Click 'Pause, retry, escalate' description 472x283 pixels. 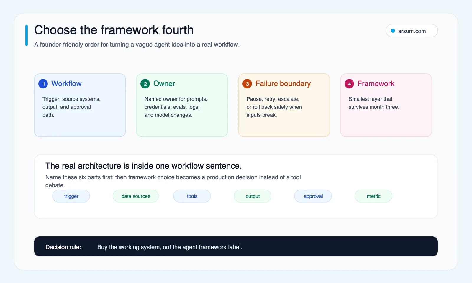point(274,107)
